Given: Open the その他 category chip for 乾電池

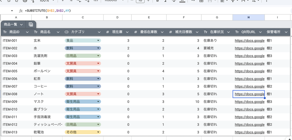Looking at the screenshot, I should point(83,132).
